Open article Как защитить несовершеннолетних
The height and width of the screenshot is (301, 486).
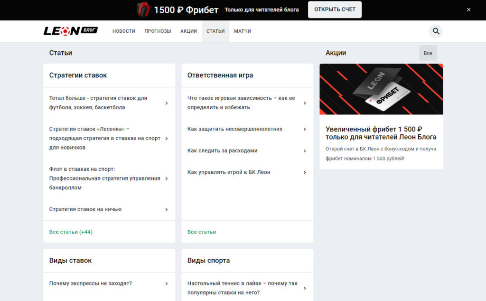[235, 129]
